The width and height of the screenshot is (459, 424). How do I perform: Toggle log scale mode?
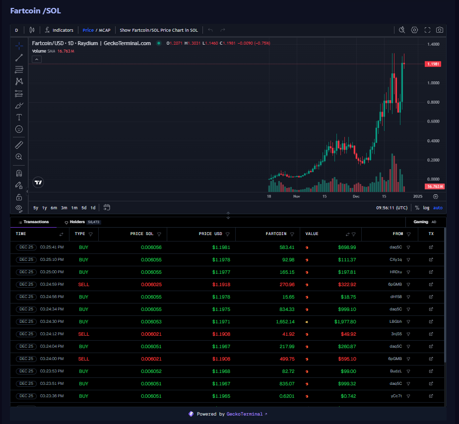click(x=426, y=208)
